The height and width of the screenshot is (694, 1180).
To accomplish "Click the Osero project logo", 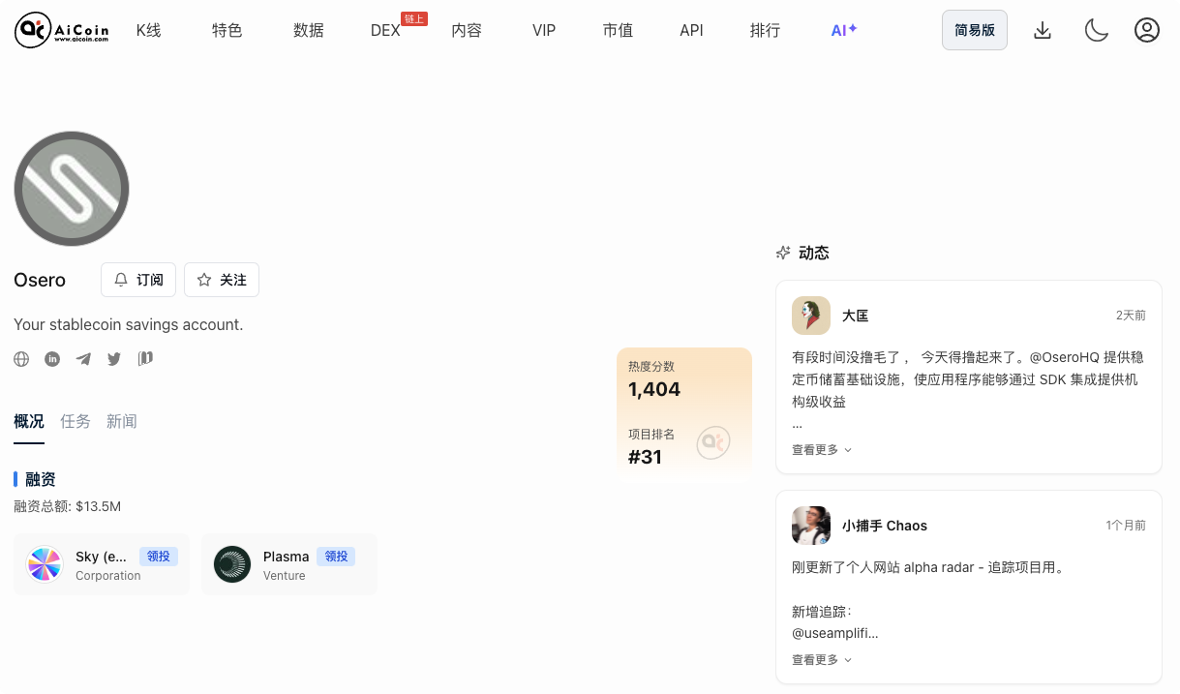I will [x=72, y=189].
